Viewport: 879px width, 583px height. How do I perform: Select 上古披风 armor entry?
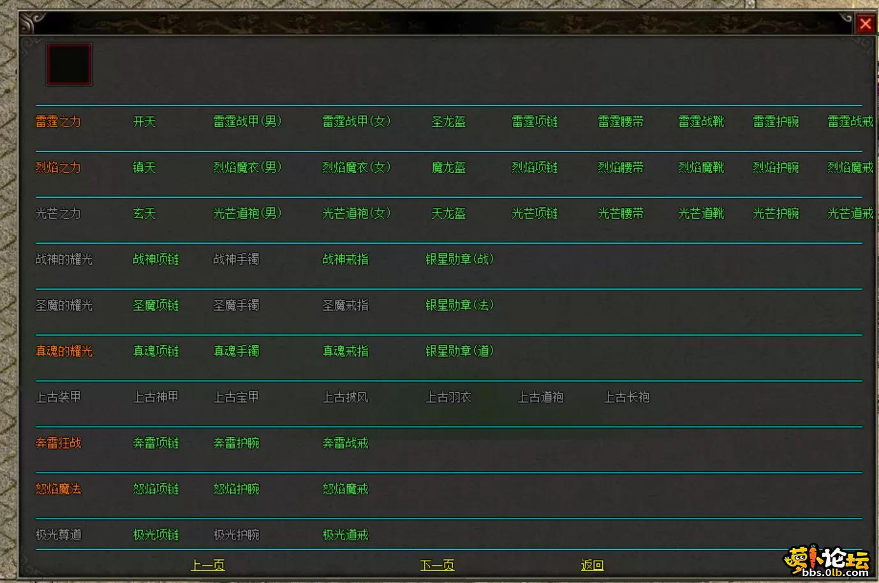(x=345, y=397)
